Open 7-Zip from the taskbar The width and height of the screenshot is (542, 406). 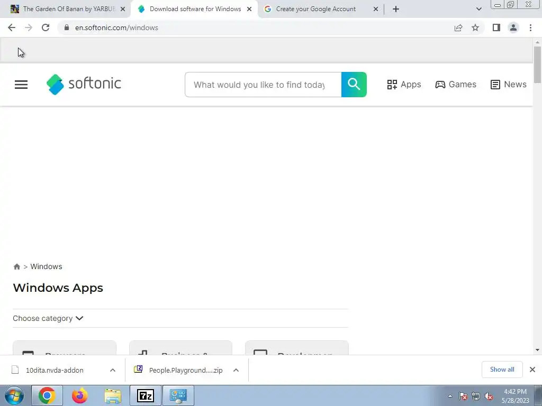point(146,395)
